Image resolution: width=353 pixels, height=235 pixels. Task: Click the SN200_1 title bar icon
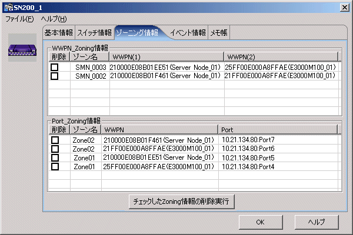9,8
